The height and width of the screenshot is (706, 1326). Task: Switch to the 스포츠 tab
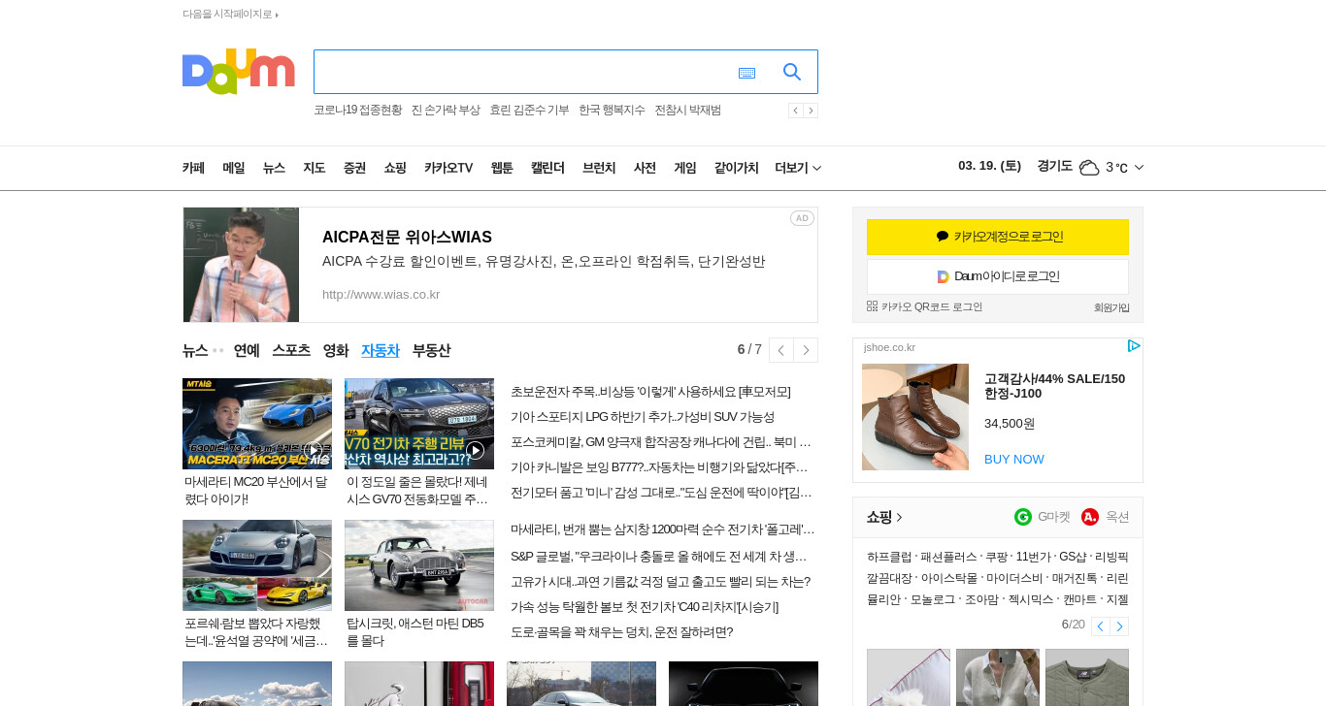point(291,350)
